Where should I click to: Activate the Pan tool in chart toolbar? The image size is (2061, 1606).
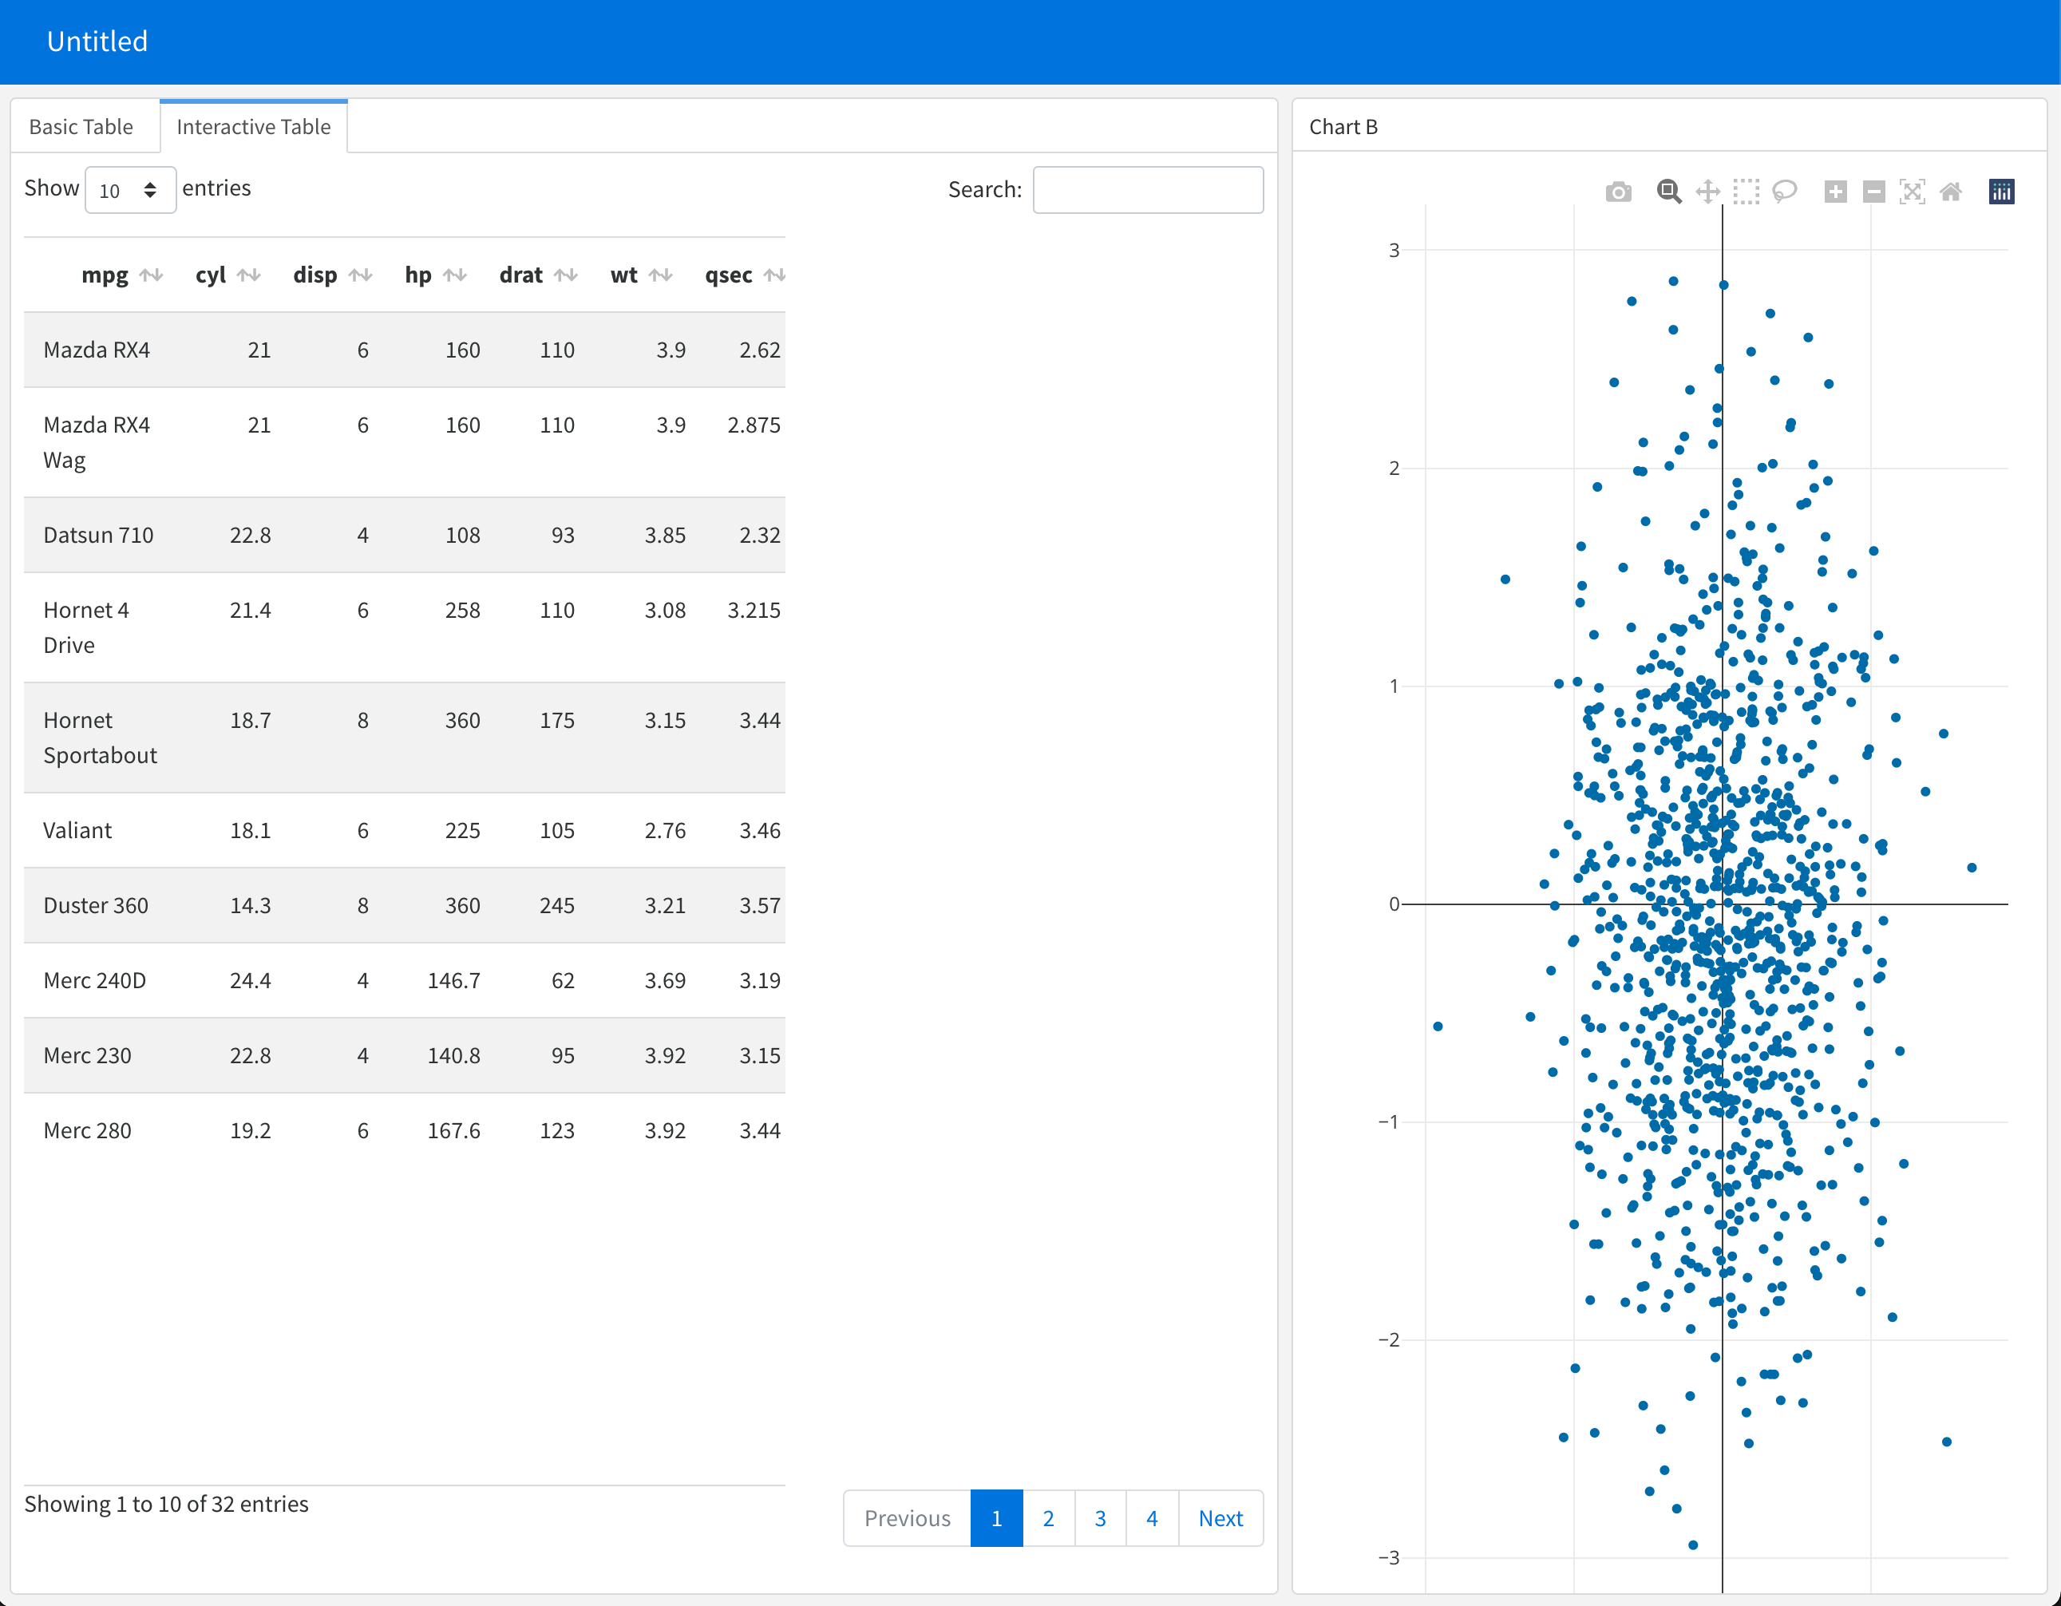1707,192
